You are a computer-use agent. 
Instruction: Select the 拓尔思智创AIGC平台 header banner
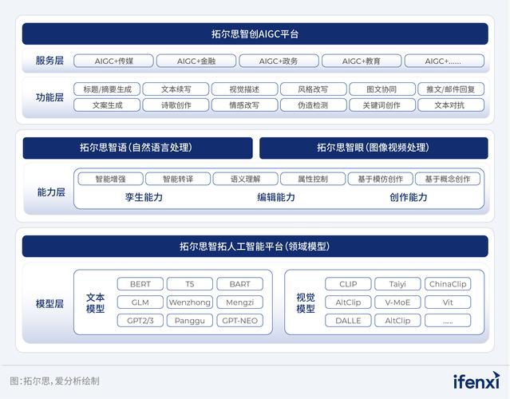[x=255, y=34]
